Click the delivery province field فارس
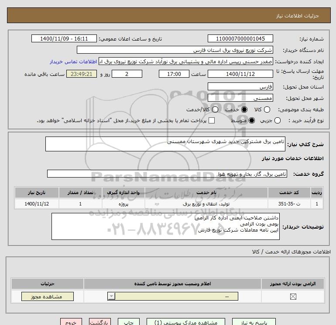The width and height of the screenshot is (336, 325). [x=240, y=86]
